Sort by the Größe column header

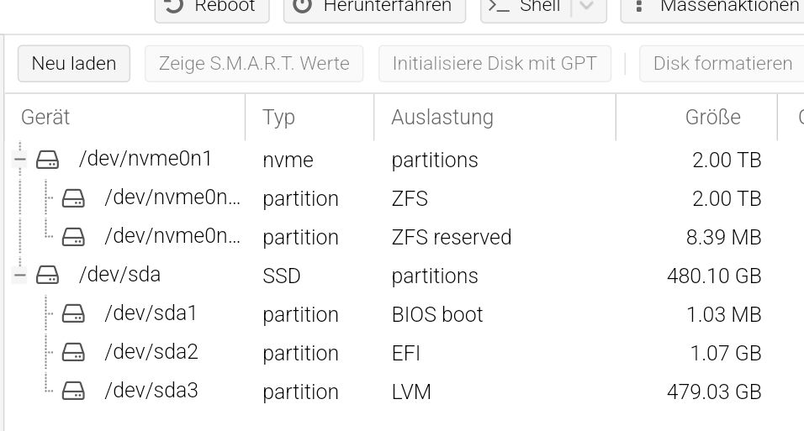pyautogui.click(x=697, y=118)
